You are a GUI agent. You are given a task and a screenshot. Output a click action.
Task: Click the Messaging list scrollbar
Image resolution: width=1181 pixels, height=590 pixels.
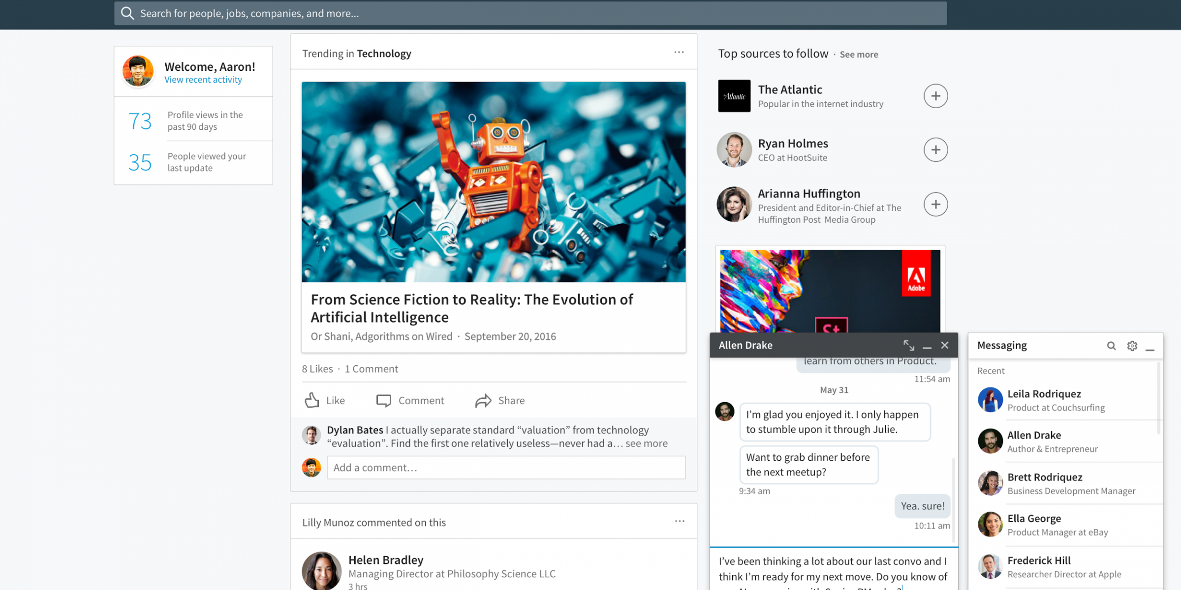click(1159, 398)
